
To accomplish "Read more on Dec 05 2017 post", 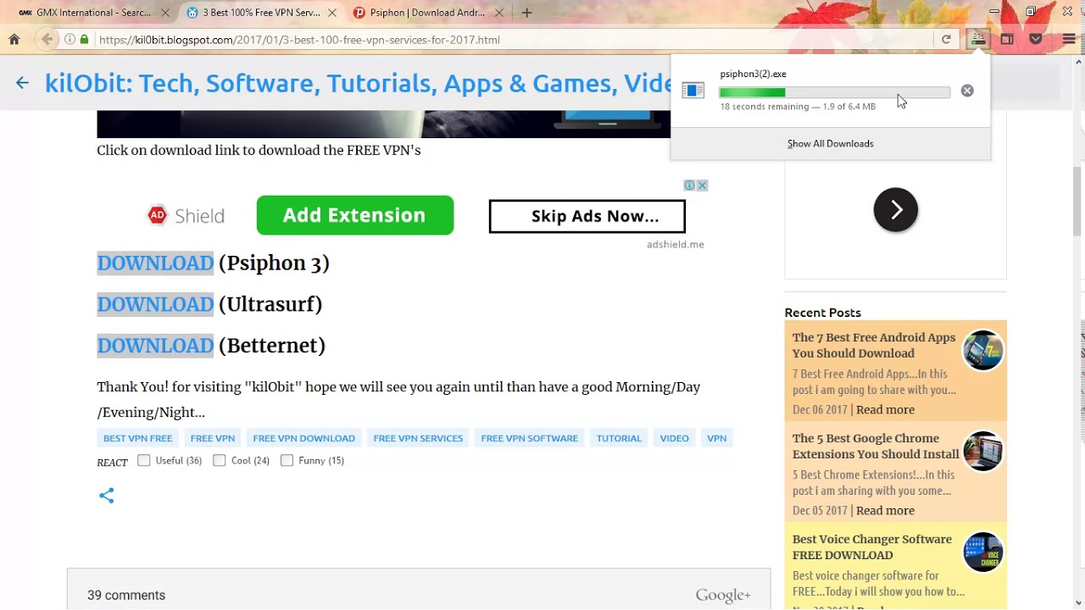I will pyautogui.click(x=885, y=510).
